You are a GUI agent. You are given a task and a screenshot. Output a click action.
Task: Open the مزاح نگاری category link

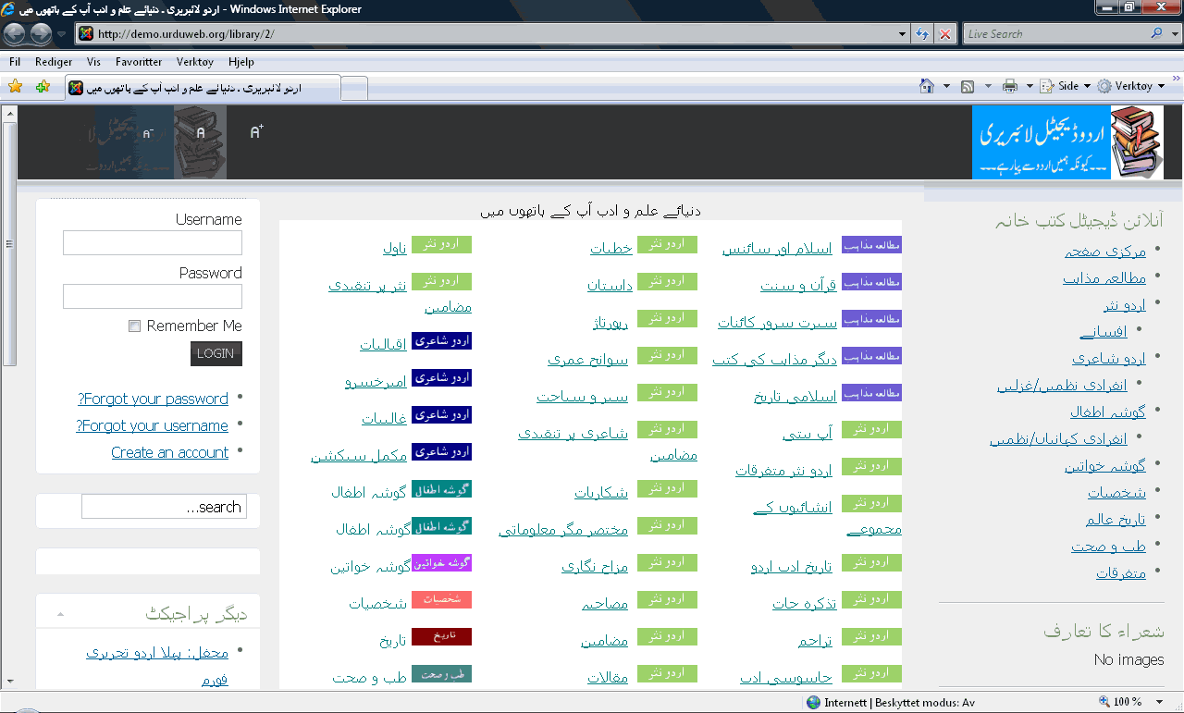(595, 566)
